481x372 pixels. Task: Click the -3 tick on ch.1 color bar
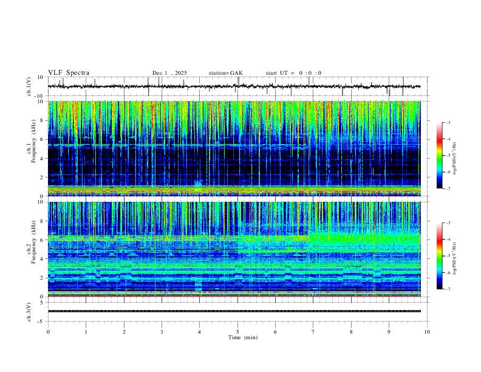[448, 122]
